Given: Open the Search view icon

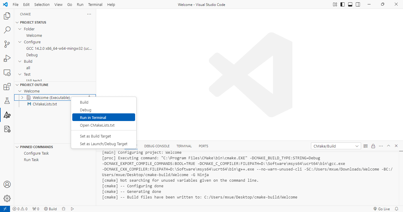Looking at the screenshot, I should [7, 30].
